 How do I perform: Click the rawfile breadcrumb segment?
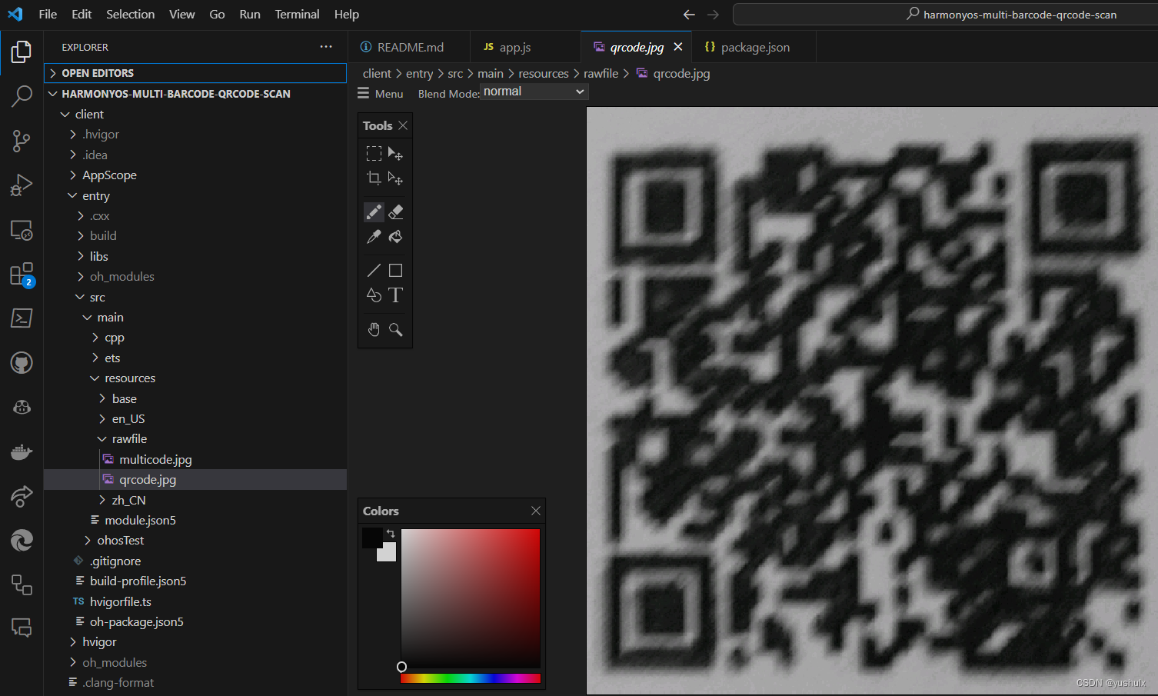coord(601,74)
